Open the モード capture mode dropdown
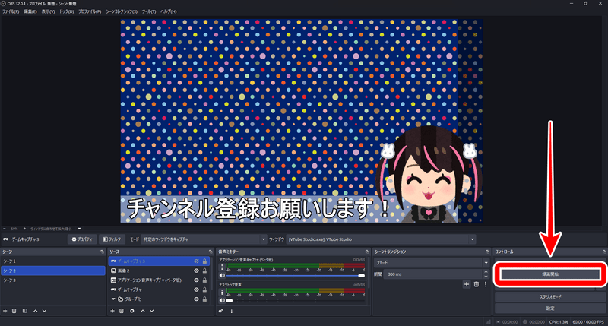The image size is (608, 326). (x=204, y=239)
